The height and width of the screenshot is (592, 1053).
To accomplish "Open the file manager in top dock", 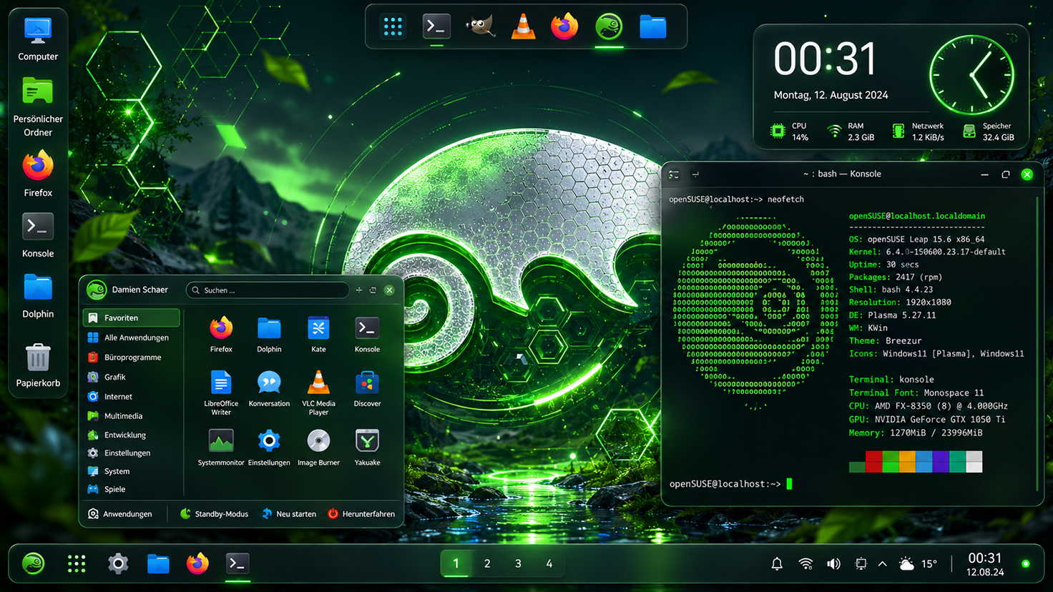I will point(652,27).
